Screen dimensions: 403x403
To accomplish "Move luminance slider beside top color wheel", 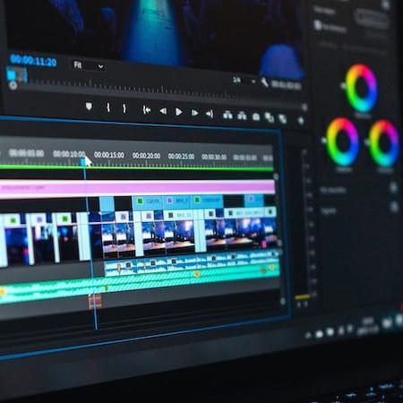I will [x=343, y=86].
